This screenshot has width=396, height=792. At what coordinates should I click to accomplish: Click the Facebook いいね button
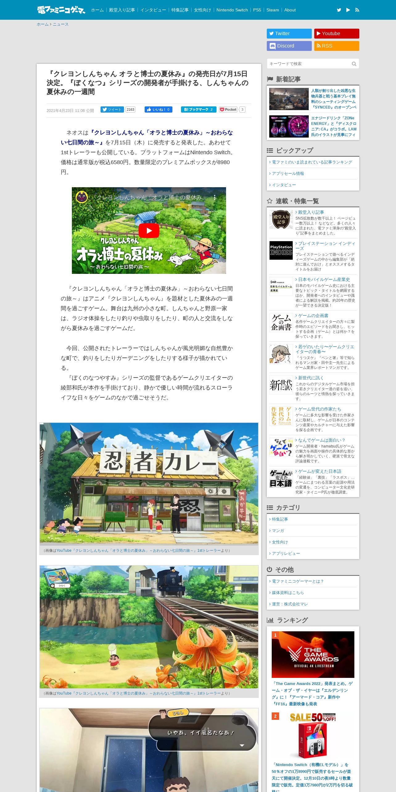click(159, 109)
